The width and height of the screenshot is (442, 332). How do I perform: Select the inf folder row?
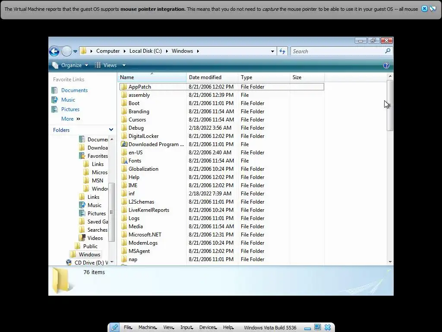222,193
